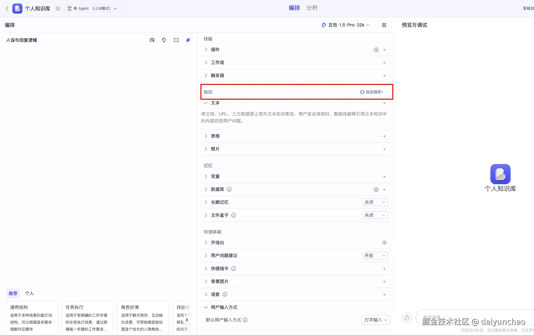The image size is (534, 335).
Task: Add a voice with the 语音 plus icon
Action: (384, 295)
